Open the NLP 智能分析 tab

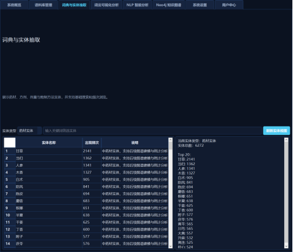pos(137,5)
